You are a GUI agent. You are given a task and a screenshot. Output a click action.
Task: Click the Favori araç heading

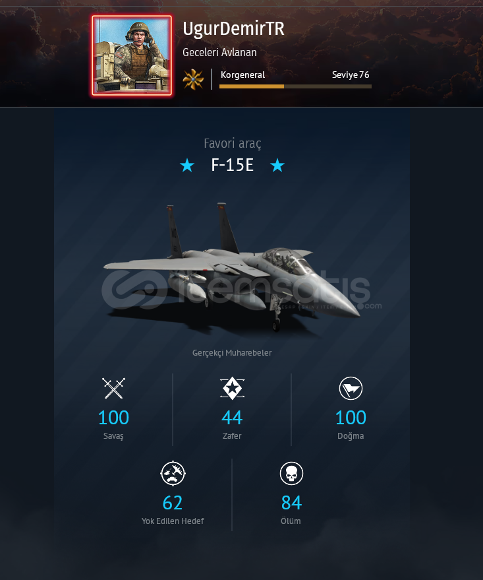click(232, 144)
